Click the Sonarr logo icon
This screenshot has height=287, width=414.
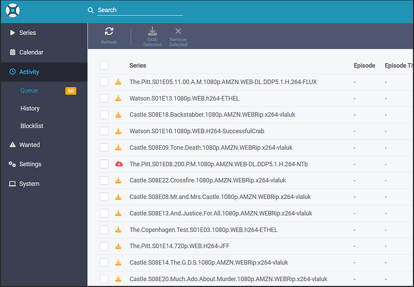coord(12,11)
